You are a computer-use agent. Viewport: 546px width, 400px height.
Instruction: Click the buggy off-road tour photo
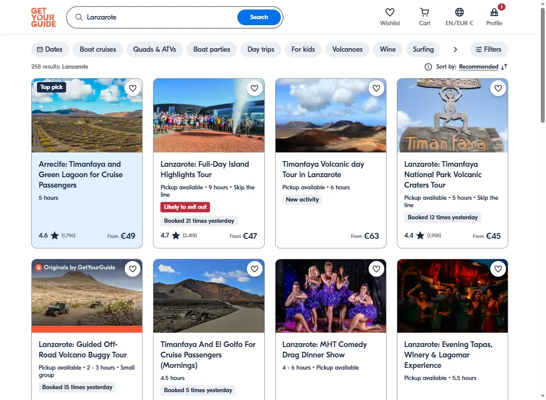tap(87, 296)
